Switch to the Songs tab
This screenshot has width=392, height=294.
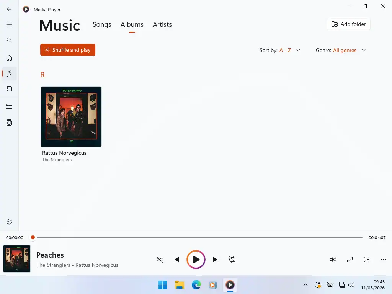click(x=102, y=24)
